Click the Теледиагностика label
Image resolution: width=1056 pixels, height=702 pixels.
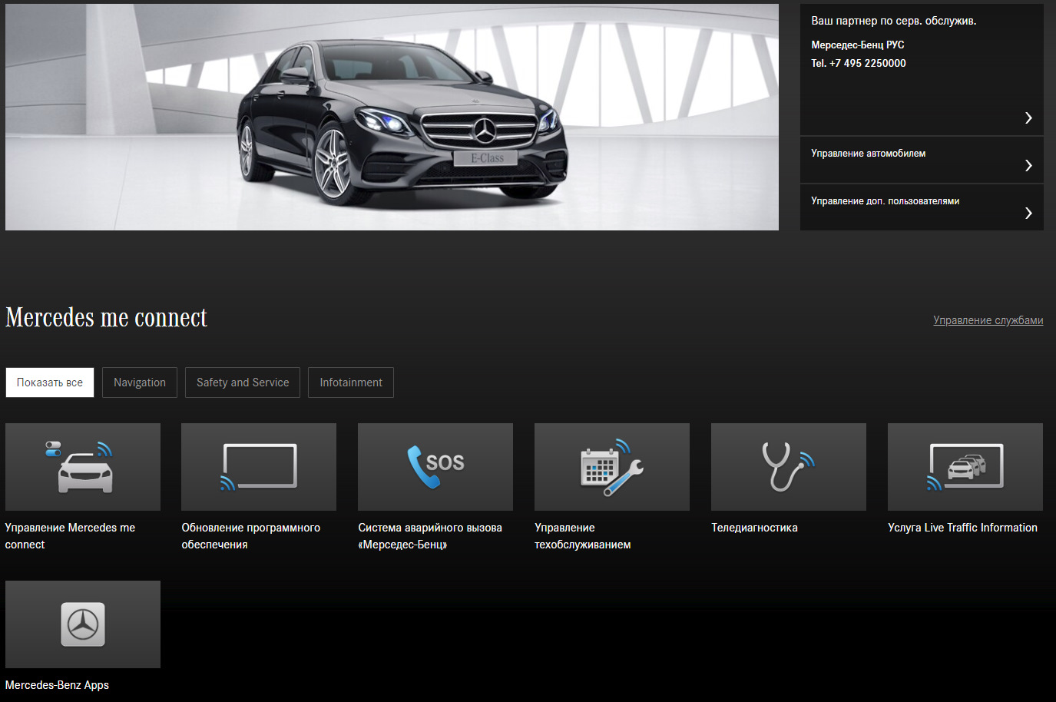pos(754,528)
